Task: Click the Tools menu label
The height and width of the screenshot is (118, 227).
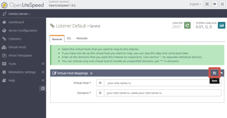Action: point(12,64)
